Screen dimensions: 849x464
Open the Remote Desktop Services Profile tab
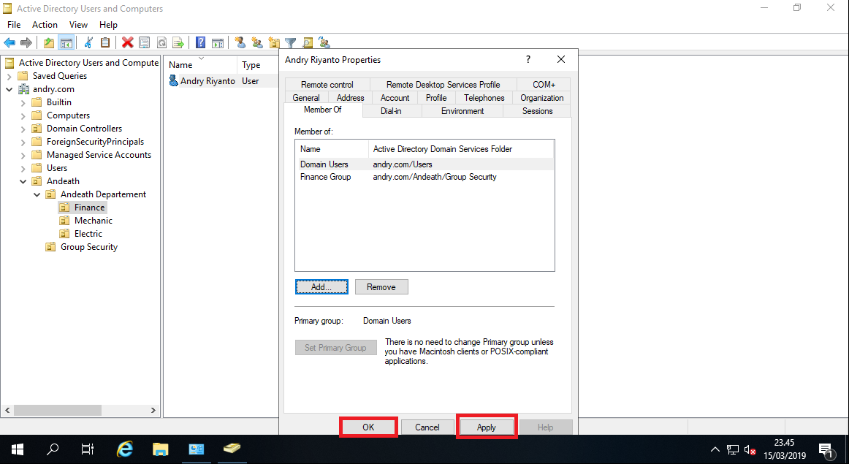point(443,85)
